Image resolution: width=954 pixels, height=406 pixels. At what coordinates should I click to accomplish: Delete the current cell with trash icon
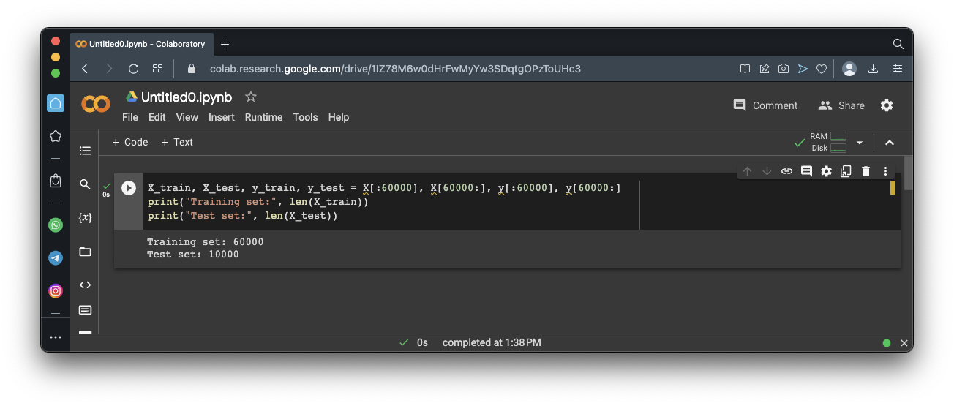[x=865, y=171]
